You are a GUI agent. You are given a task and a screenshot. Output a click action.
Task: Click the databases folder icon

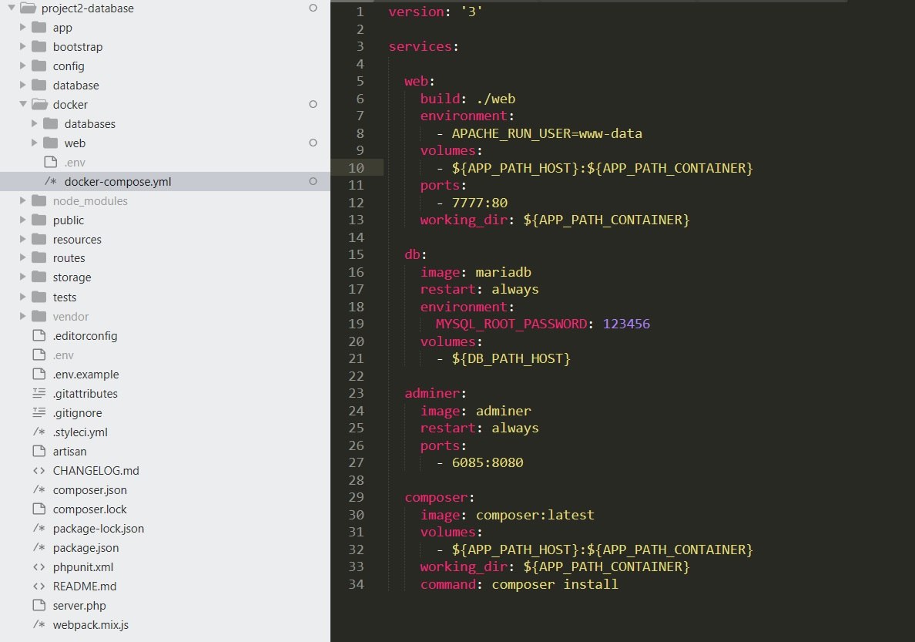(x=51, y=124)
